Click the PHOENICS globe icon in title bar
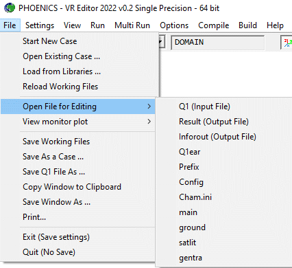The width and height of the screenshot is (292, 268). 10,8
